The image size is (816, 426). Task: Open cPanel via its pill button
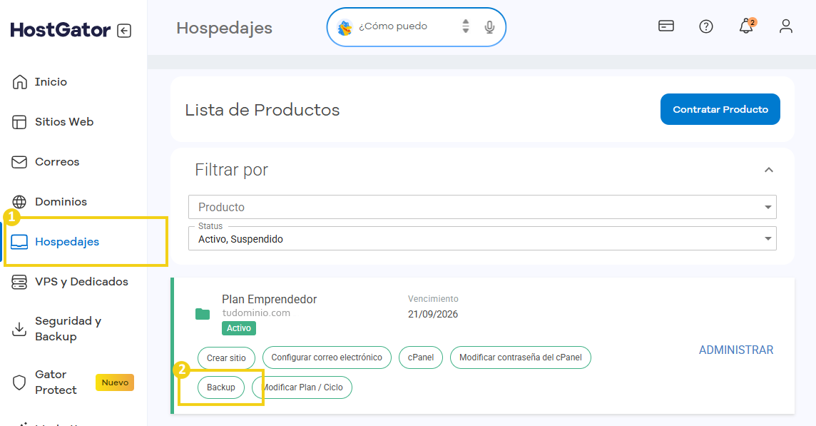pyautogui.click(x=421, y=357)
